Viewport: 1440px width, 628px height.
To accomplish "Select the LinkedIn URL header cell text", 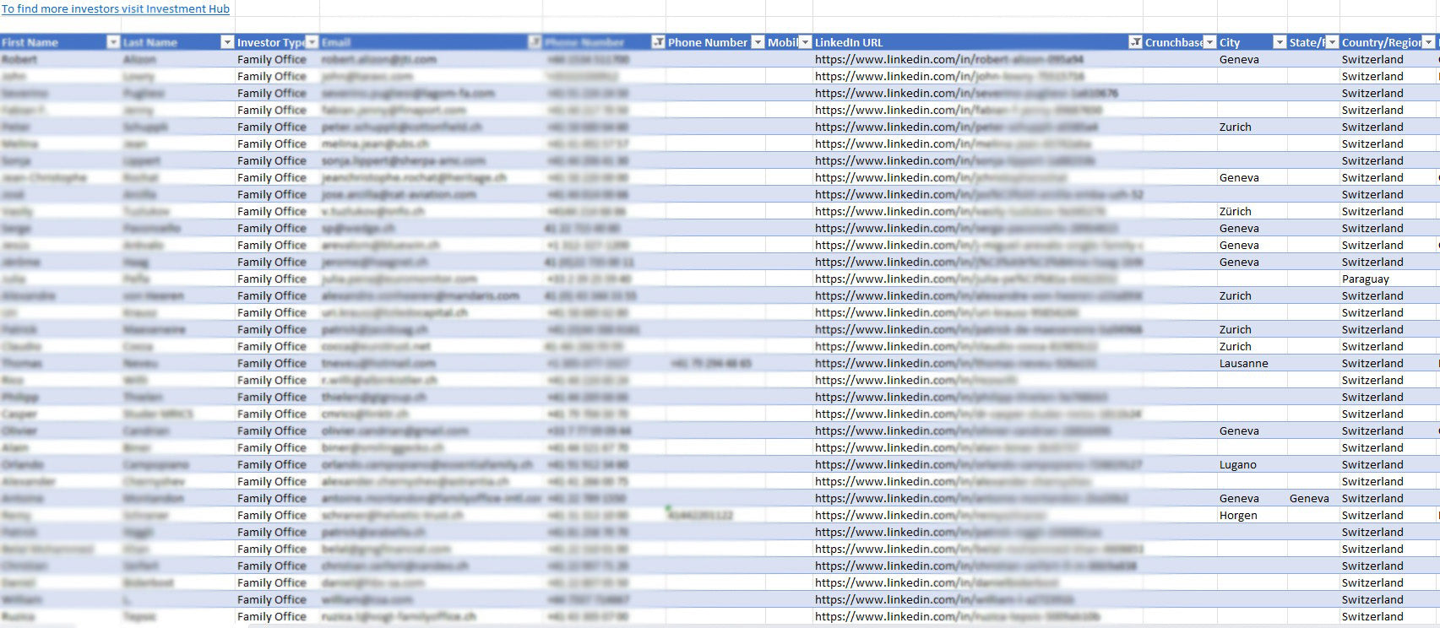I will (x=849, y=42).
